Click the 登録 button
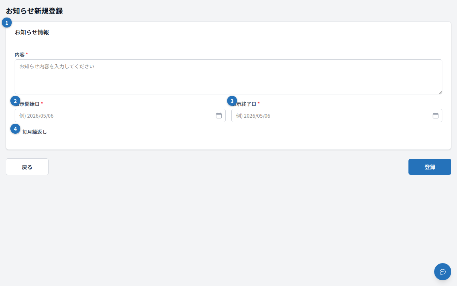The width and height of the screenshot is (457, 286). click(x=430, y=167)
